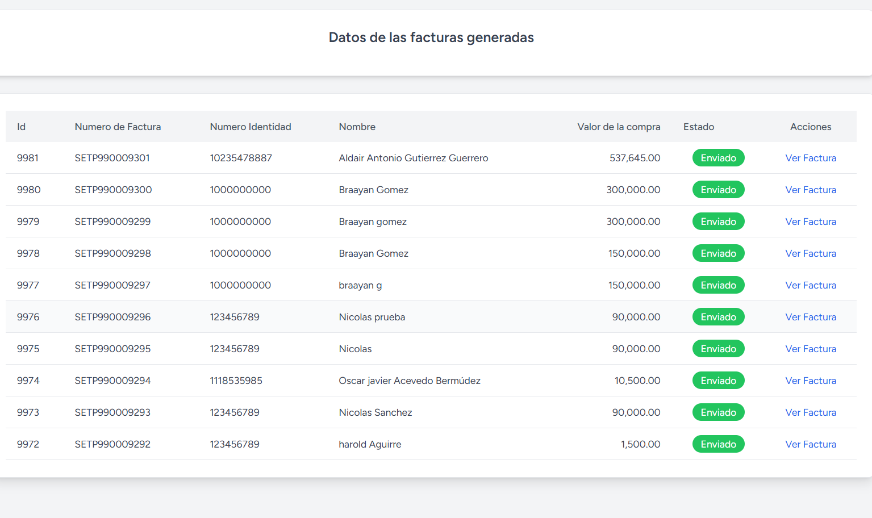Select invoice number SETP990009299
The image size is (872, 518).
[x=112, y=222]
